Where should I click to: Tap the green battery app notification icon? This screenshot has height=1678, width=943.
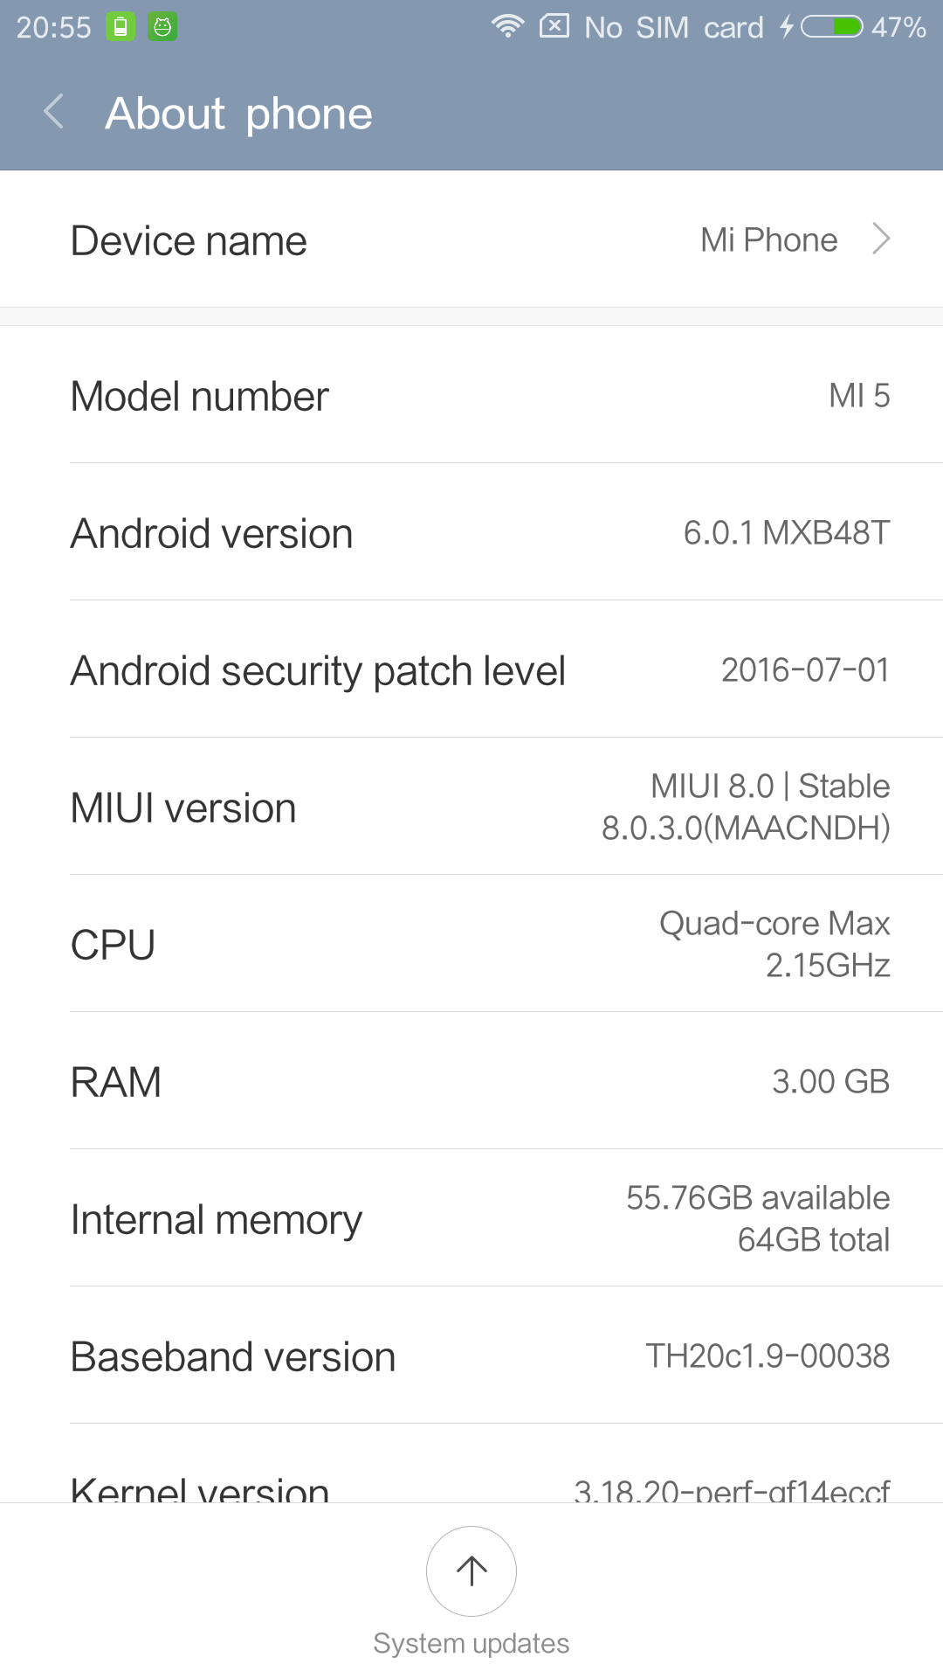point(120,27)
